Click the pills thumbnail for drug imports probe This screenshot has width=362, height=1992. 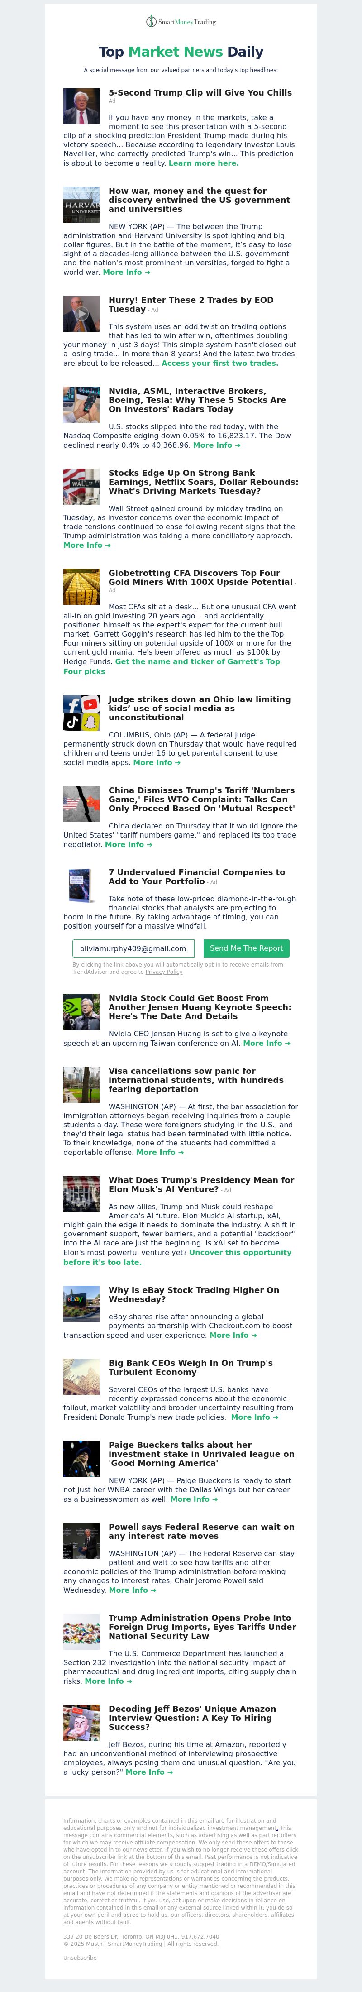point(81,1632)
